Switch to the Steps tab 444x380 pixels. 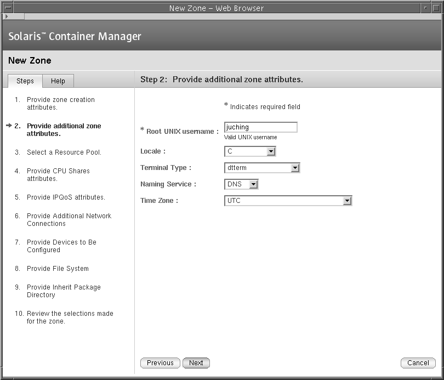pyautogui.click(x=25, y=81)
